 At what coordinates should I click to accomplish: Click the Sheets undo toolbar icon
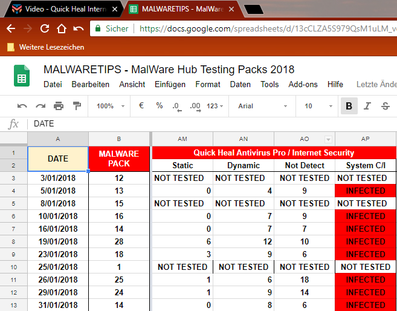point(22,106)
